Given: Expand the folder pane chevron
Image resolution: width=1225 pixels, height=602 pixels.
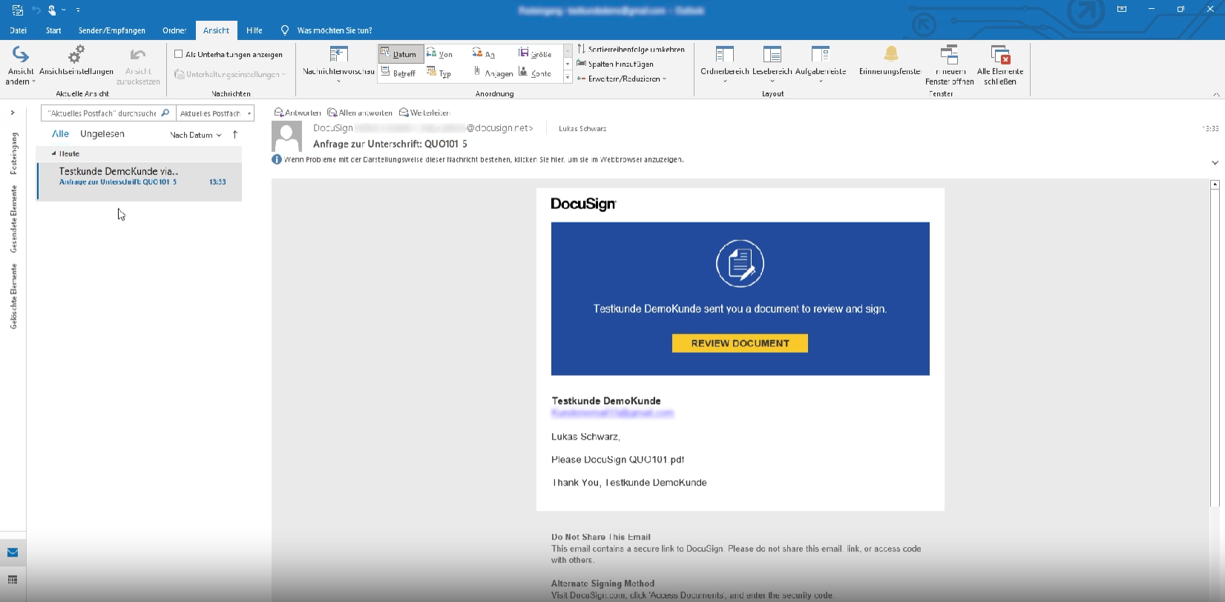Looking at the screenshot, I should (x=13, y=113).
